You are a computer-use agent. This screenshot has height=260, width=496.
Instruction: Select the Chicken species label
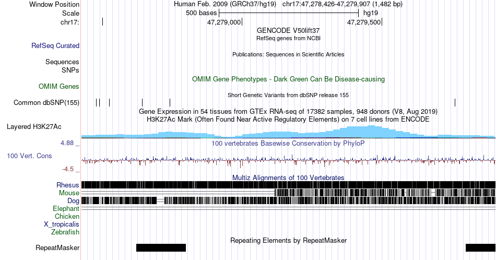(x=67, y=216)
